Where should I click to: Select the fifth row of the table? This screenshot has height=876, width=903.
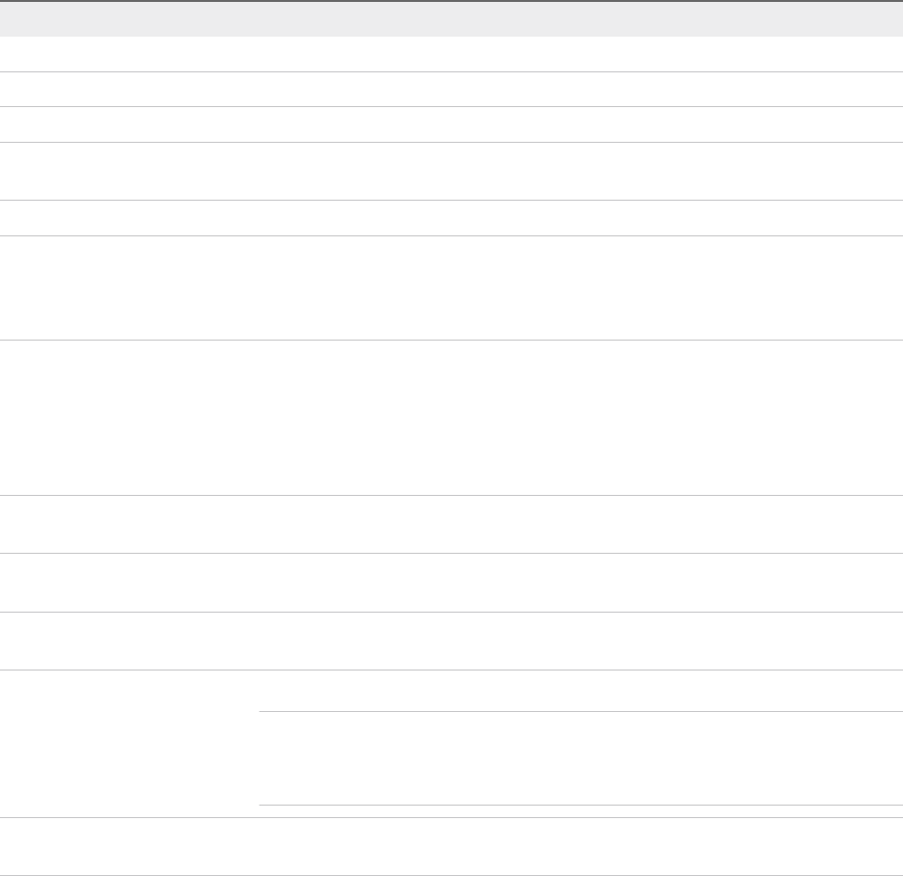click(x=451, y=217)
